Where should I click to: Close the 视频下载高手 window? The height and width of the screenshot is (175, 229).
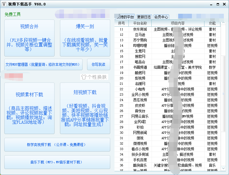[224, 4]
